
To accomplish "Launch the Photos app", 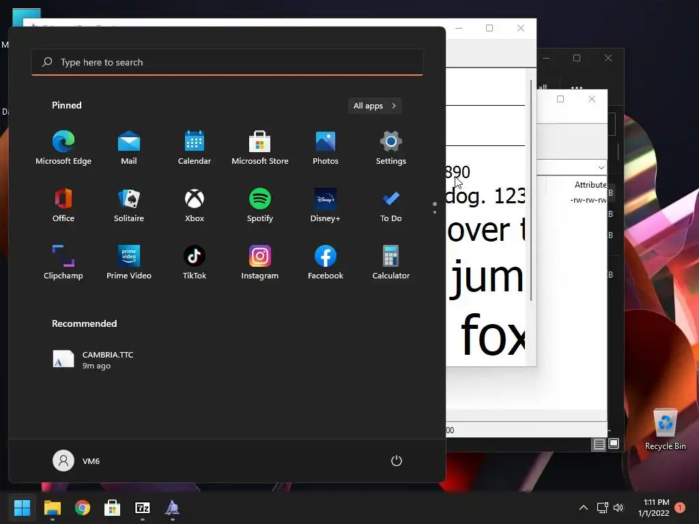I will click(326, 147).
